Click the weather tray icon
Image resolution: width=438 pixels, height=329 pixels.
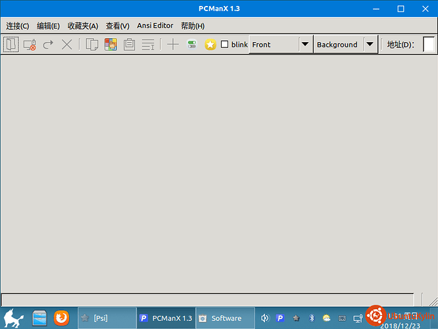[x=326, y=318]
